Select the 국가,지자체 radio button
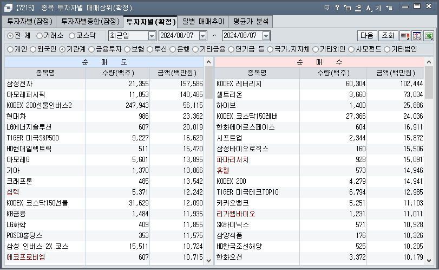This screenshot has height=270, width=439. [x=270, y=49]
